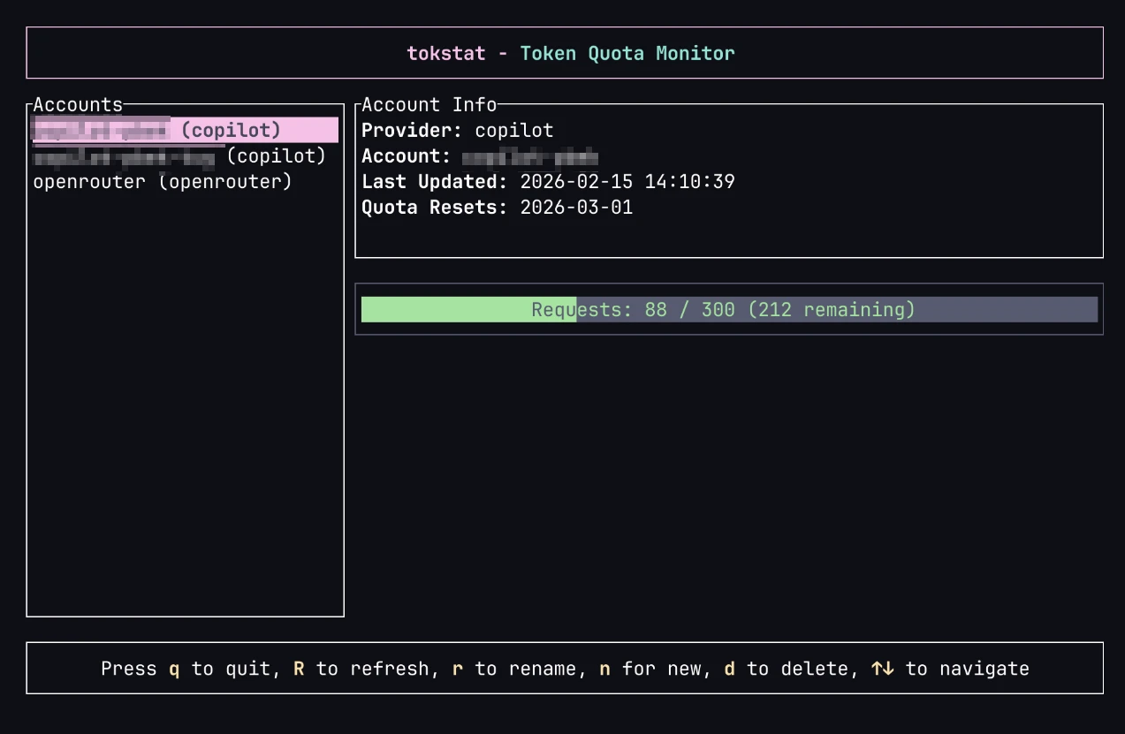Click the up-down arrows navigate icon
Screen dimensions: 1125x734
click(x=882, y=669)
